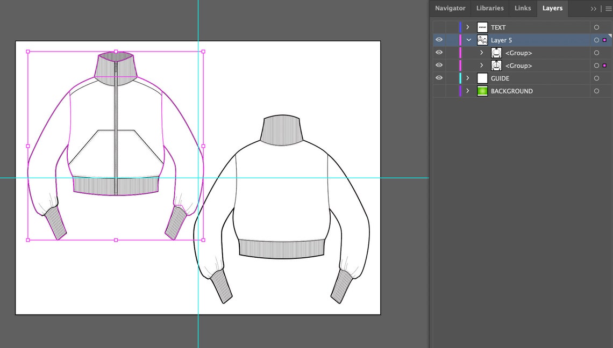Expand the TEXT layer's contents
The image size is (613, 348).
(468, 27)
